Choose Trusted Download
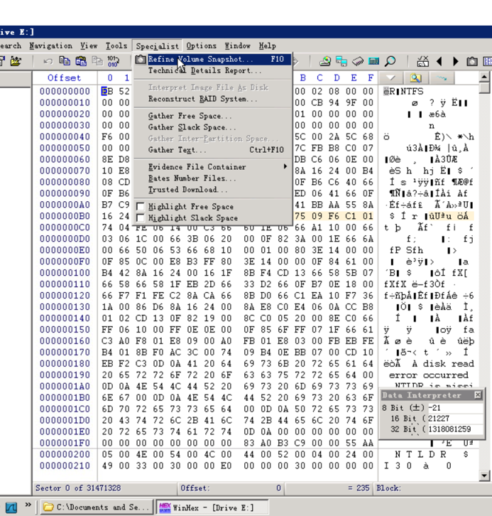Screen dimensions: 492x516 point(212,190)
